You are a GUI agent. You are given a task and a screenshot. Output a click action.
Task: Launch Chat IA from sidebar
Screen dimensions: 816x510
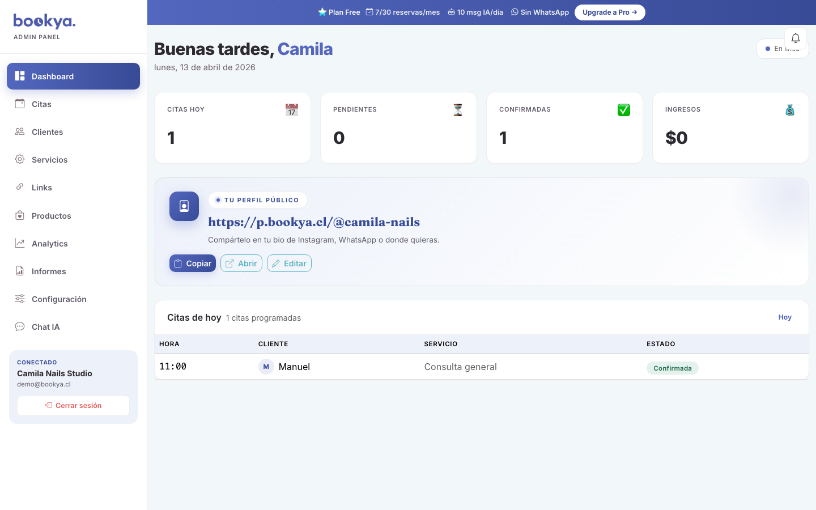click(x=73, y=327)
